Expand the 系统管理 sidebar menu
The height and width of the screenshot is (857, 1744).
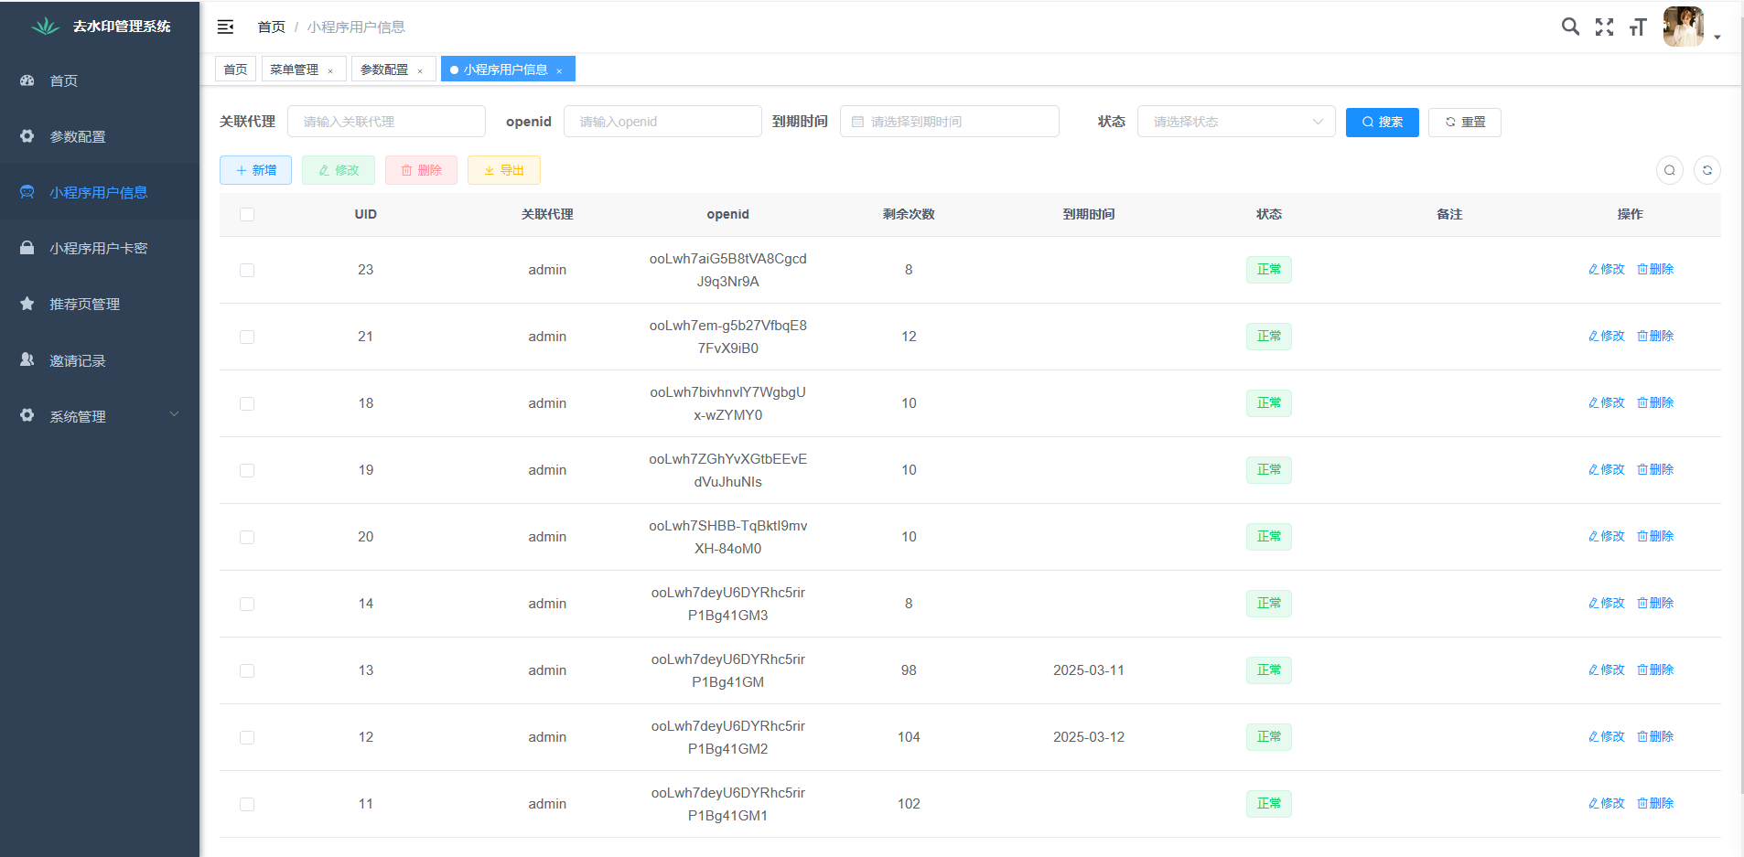(x=99, y=416)
